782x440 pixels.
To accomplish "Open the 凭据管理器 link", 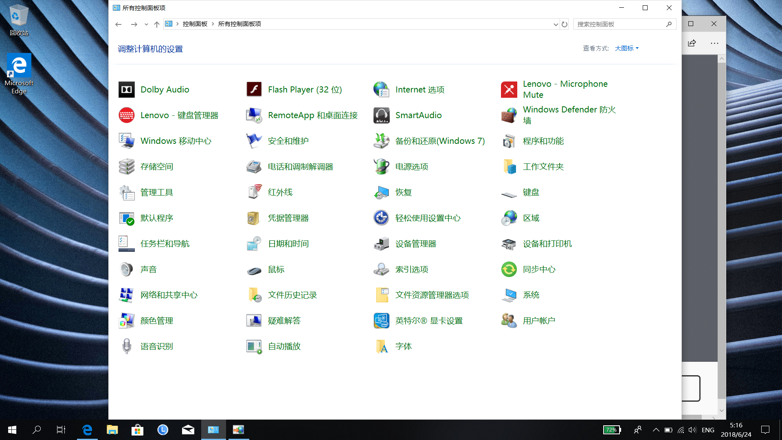I will click(x=288, y=218).
